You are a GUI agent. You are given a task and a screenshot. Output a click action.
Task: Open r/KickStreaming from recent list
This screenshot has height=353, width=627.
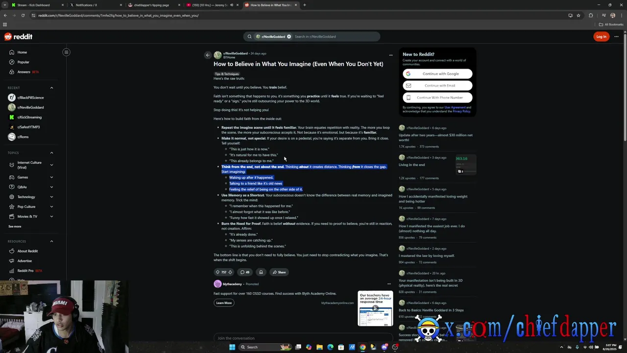29,117
